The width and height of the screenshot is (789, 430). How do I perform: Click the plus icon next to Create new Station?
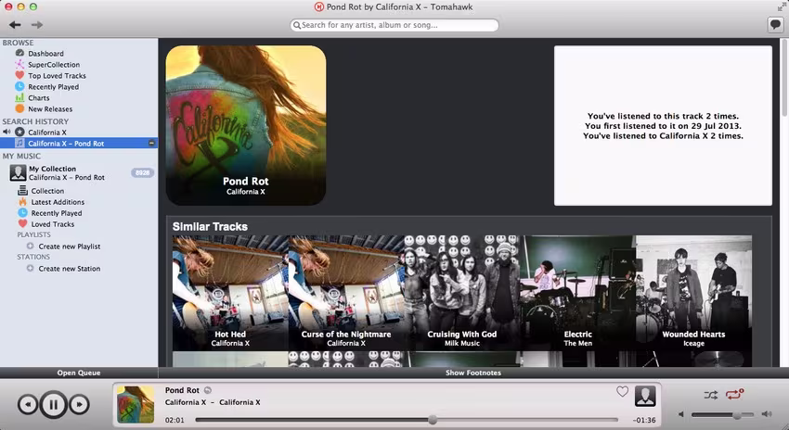click(x=31, y=268)
